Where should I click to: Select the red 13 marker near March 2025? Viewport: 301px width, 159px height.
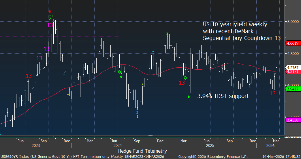[x=182, y=83]
